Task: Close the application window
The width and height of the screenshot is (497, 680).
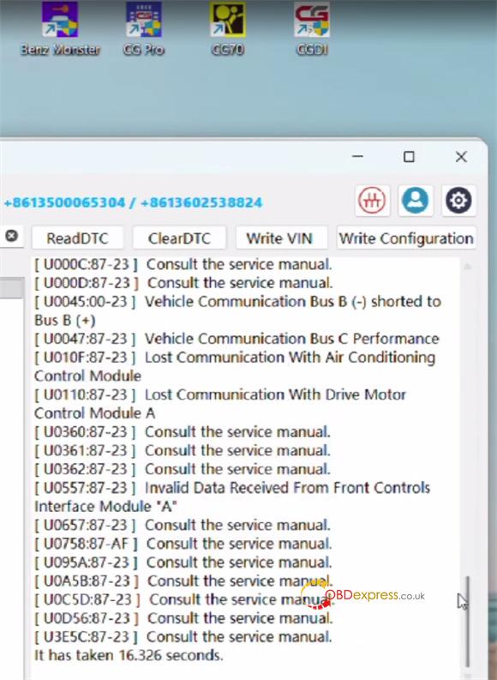Action: pos(461,157)
